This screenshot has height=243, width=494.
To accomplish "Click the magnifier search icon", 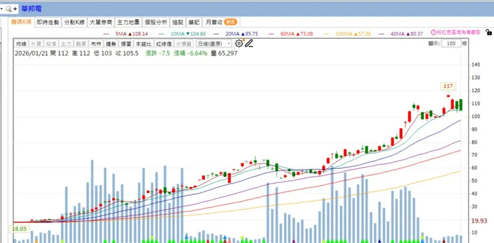I will click(x=9, y=9).
